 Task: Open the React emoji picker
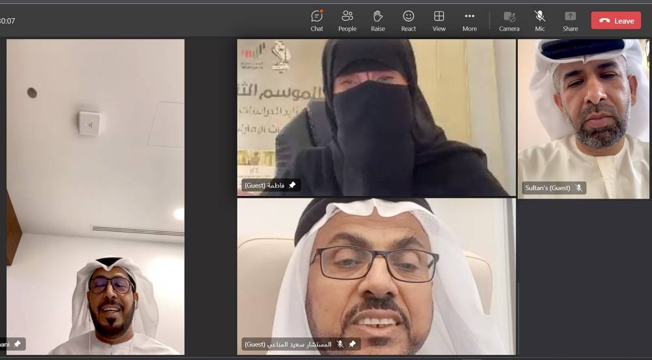tap(408, 20)
